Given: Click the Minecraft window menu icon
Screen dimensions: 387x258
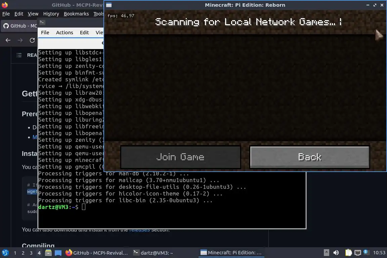Looking at the screenshot, I should coord(109,5).
